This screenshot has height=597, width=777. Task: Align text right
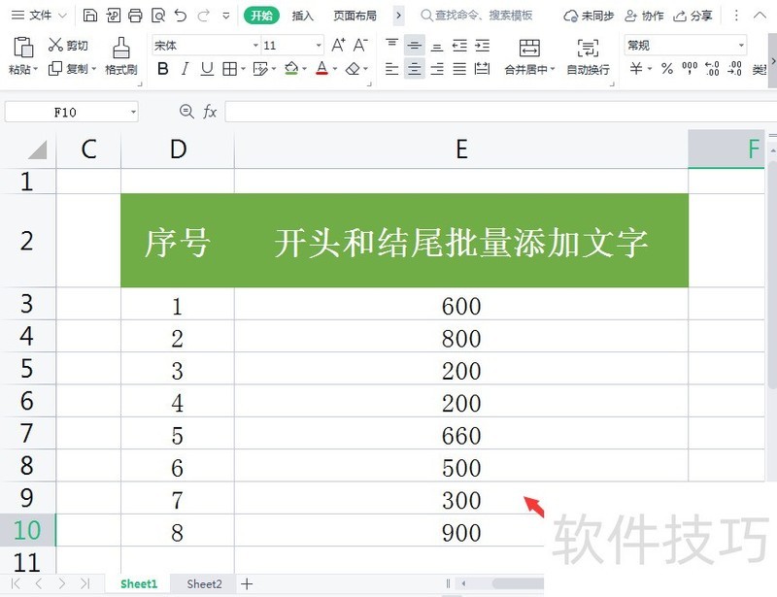click(x=437, y=68)
